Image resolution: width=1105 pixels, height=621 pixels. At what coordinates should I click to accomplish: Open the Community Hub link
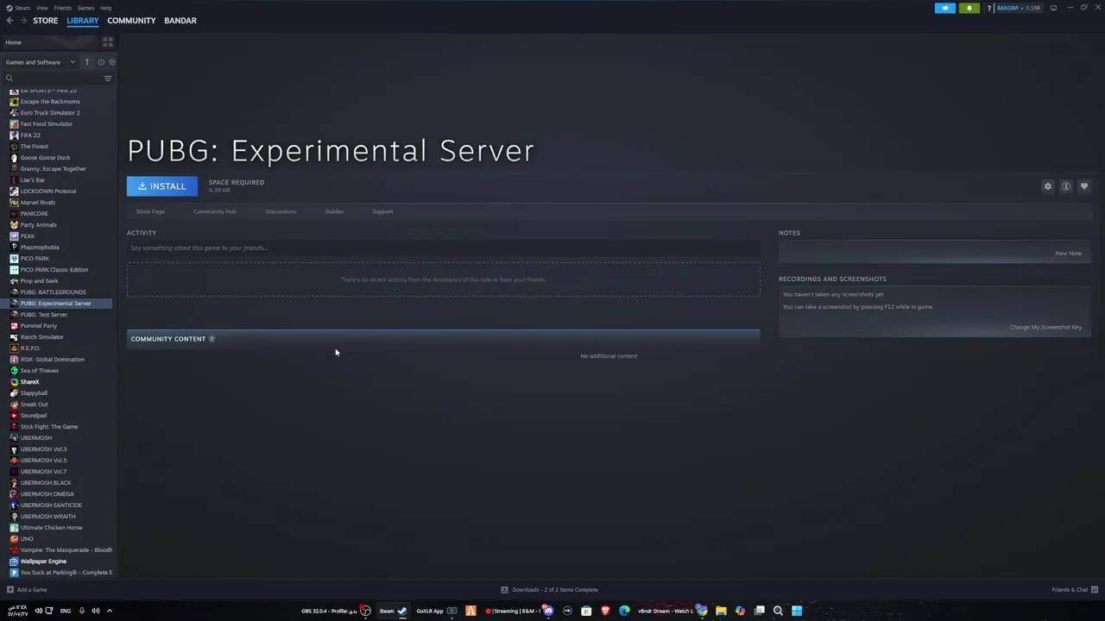pos(215,211)
